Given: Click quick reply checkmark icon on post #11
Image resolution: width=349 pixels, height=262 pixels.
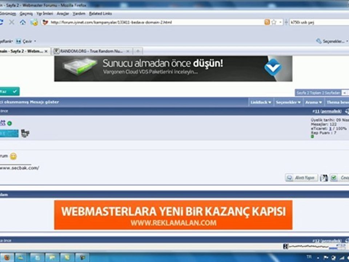Looking at the screenshot, I should pyautogui.click(x=334, y=178).
